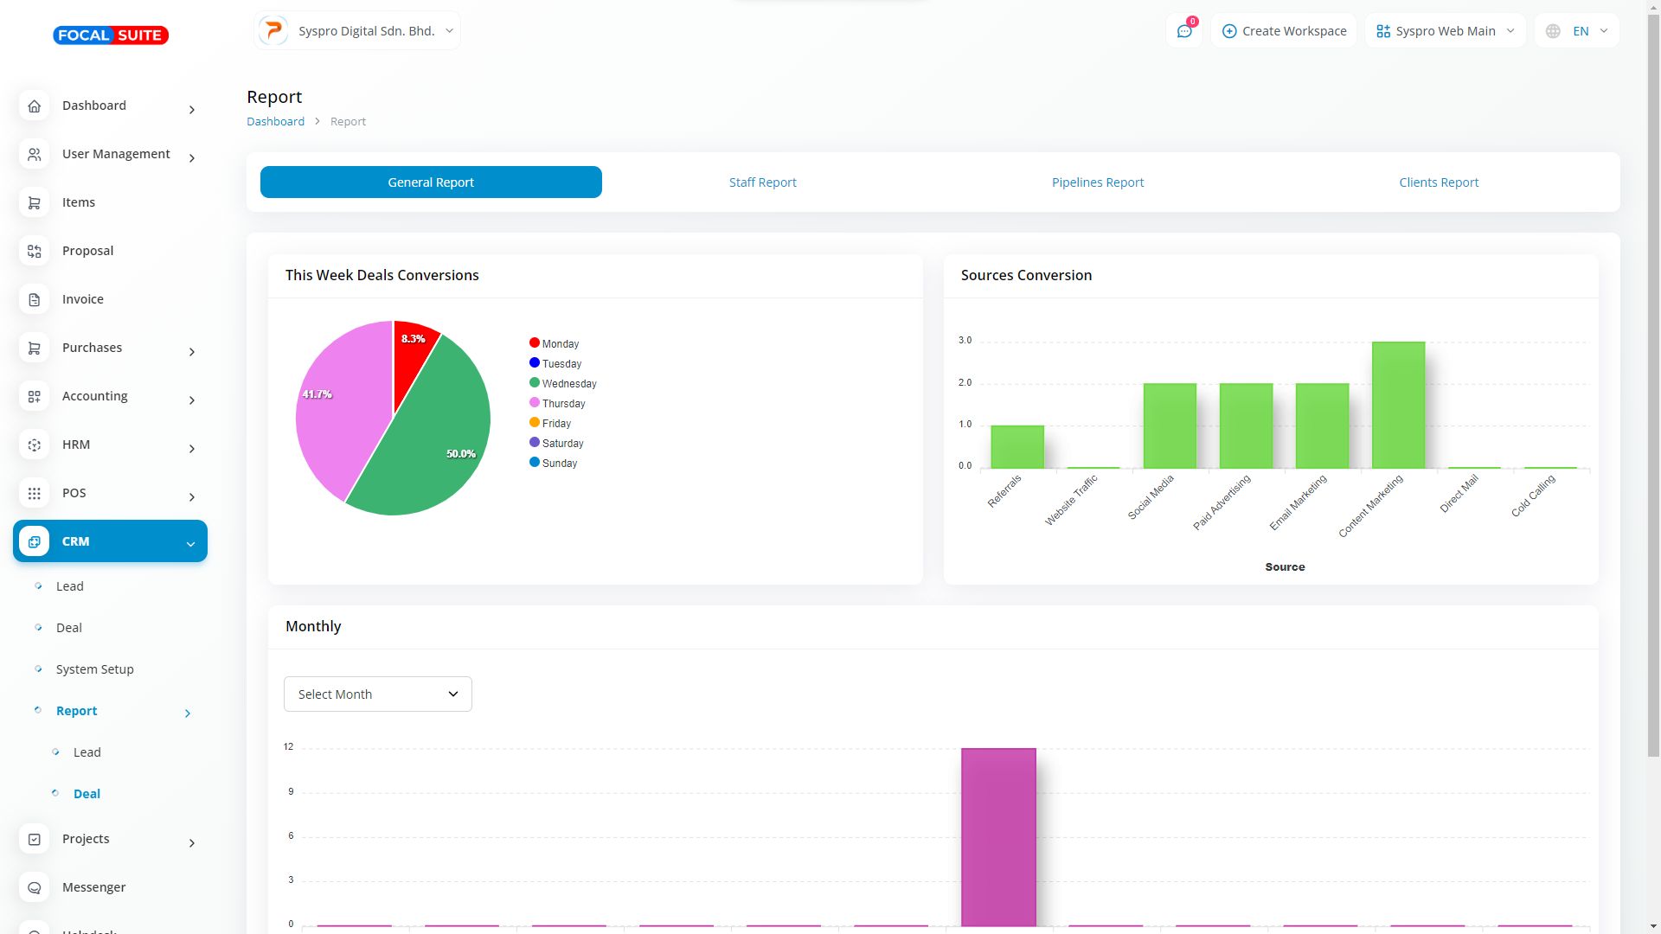Screen dimensions: 1661x934
Task: Open the Select Month dropdown
Action: pos(378,694)
